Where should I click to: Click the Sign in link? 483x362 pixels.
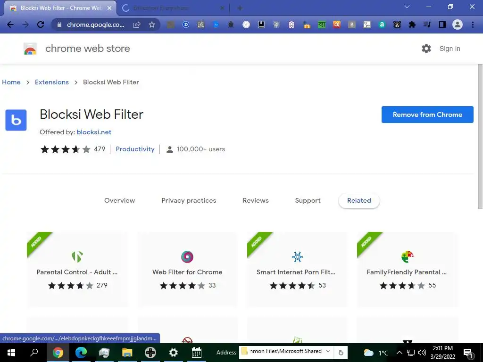click(x=450, y=49)
